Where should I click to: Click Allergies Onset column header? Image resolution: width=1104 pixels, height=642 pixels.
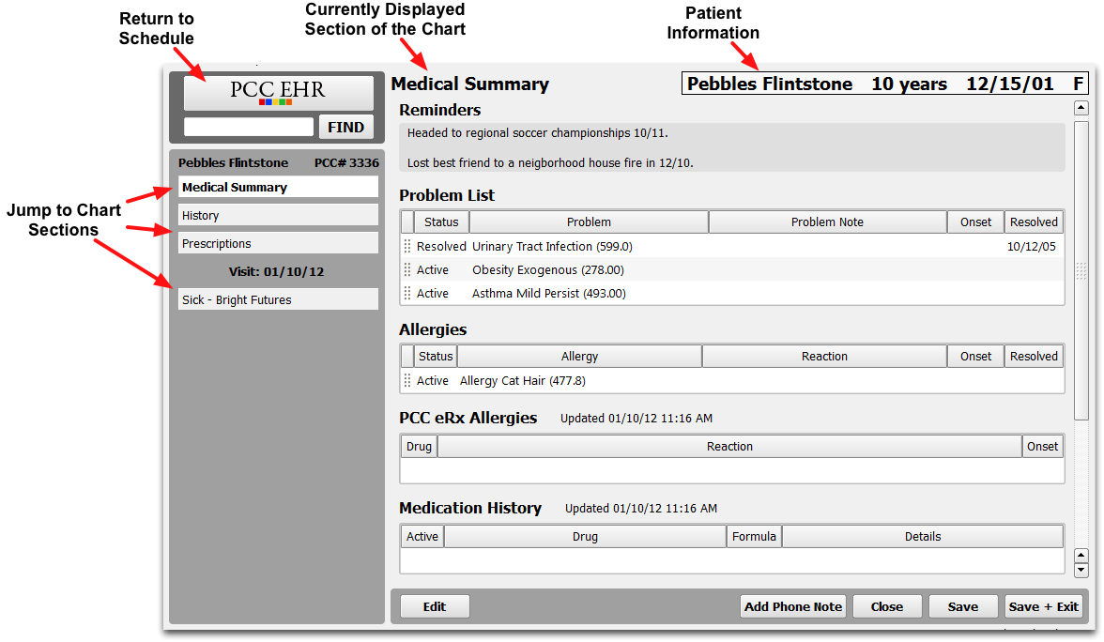975,357
